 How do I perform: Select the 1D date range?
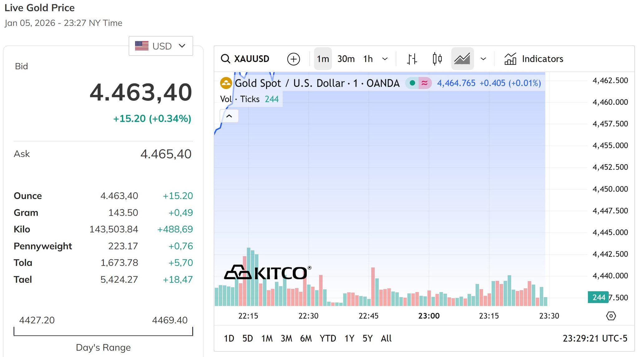click(x=229, y=338)
